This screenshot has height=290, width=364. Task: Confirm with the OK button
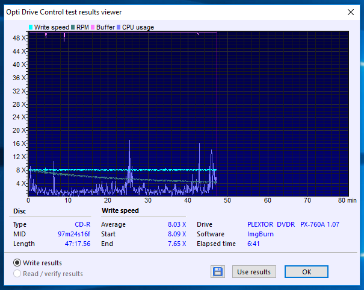coord(306,272)
